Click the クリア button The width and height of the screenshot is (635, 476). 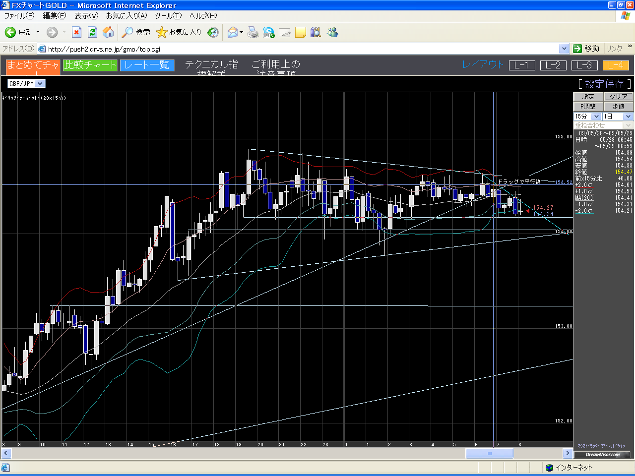click(x=619, y=97)
